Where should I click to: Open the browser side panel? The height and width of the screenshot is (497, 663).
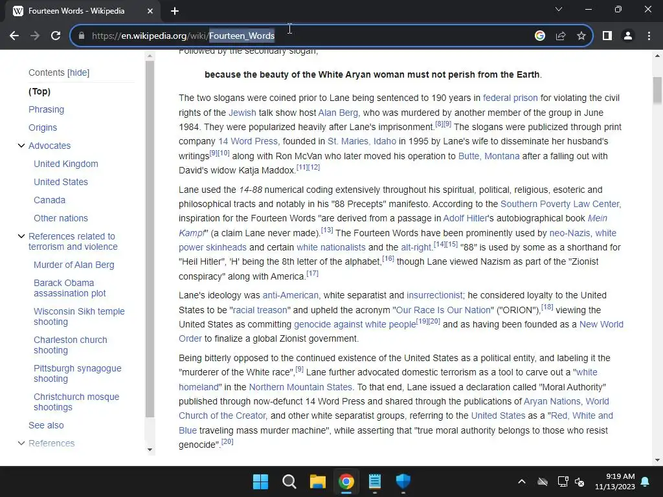click(607, 36)
